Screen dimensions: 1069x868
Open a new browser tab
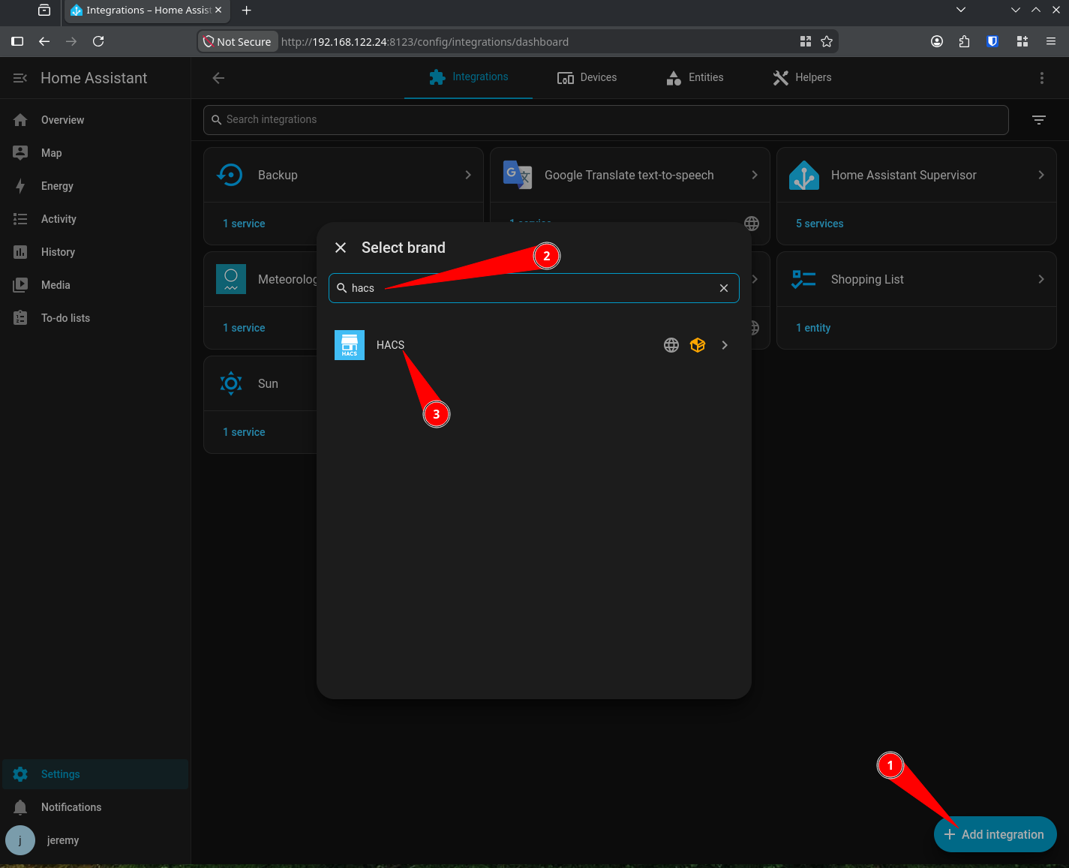click(x=246, y=11)
